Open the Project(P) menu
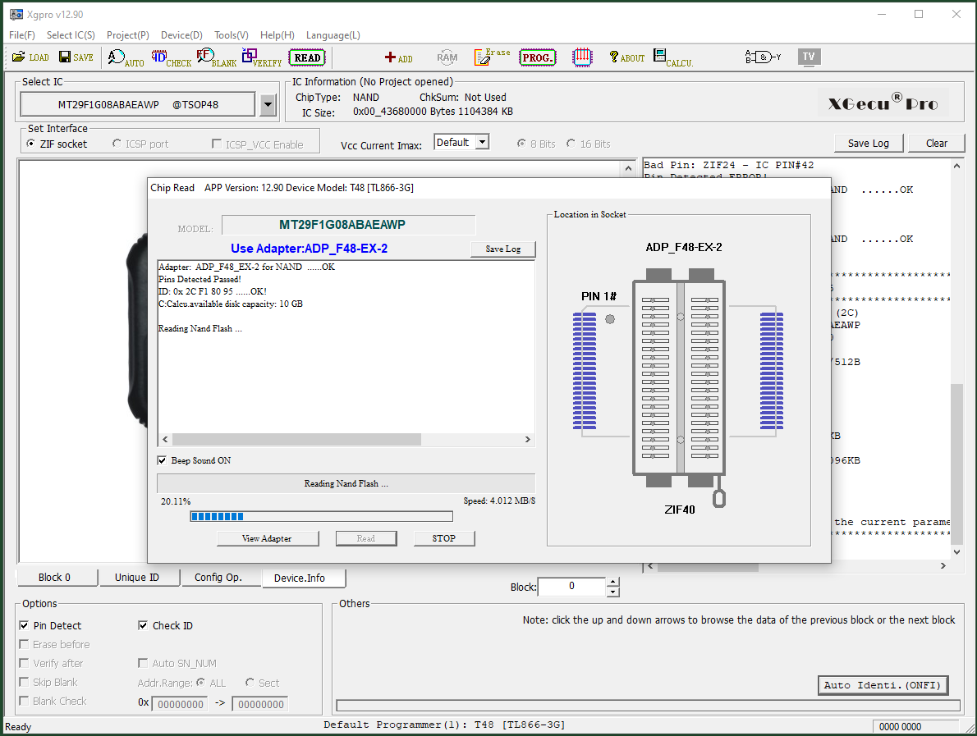Image resolution: width=977 pixels, height=736 pixels. [128, 34]
